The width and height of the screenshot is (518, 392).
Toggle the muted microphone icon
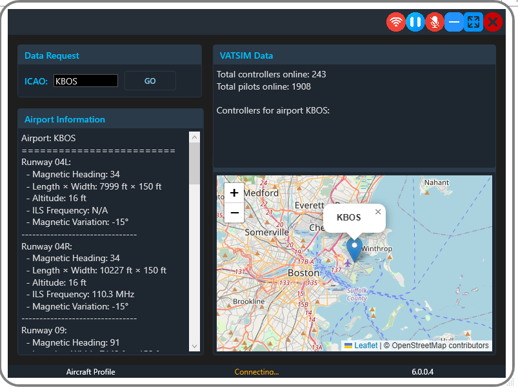[x=434, y=22]
